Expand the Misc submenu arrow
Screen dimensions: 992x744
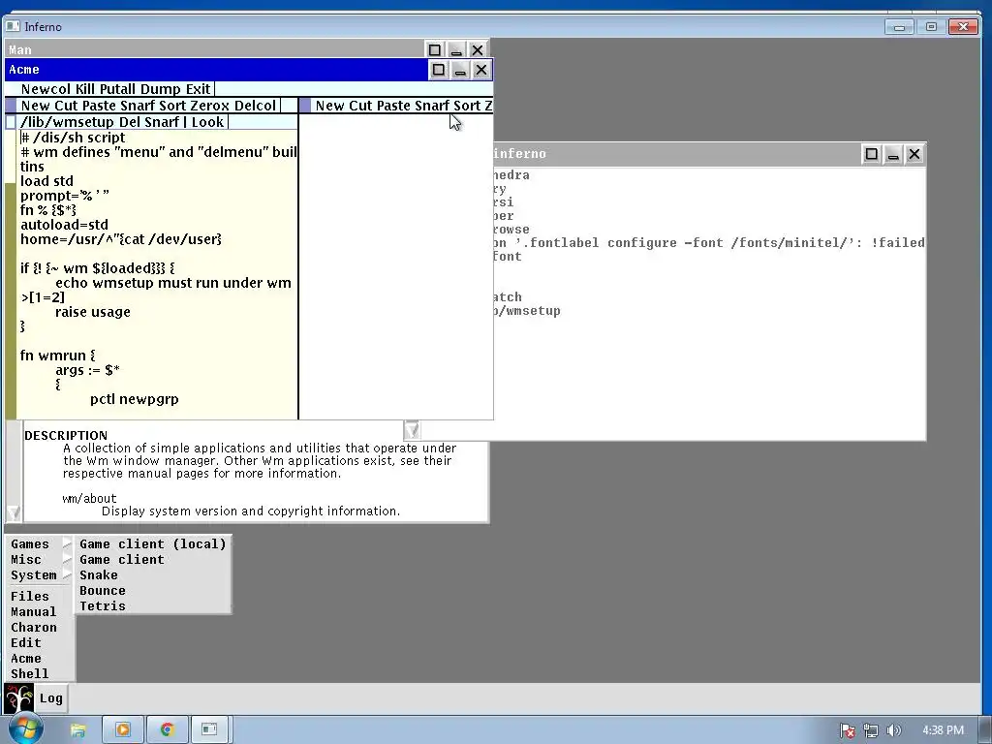pyautogui.click(x=67, y=559)
